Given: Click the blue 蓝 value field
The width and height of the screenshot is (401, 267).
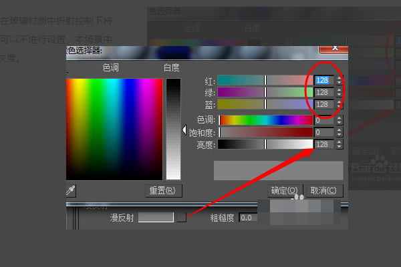Looking at the screenshot, I should 324,104.
